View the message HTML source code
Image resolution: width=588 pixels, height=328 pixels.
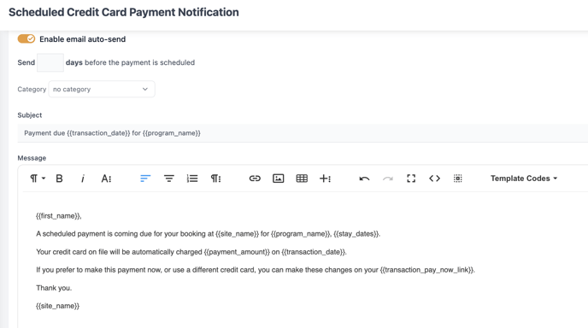[x=434, y=179]
